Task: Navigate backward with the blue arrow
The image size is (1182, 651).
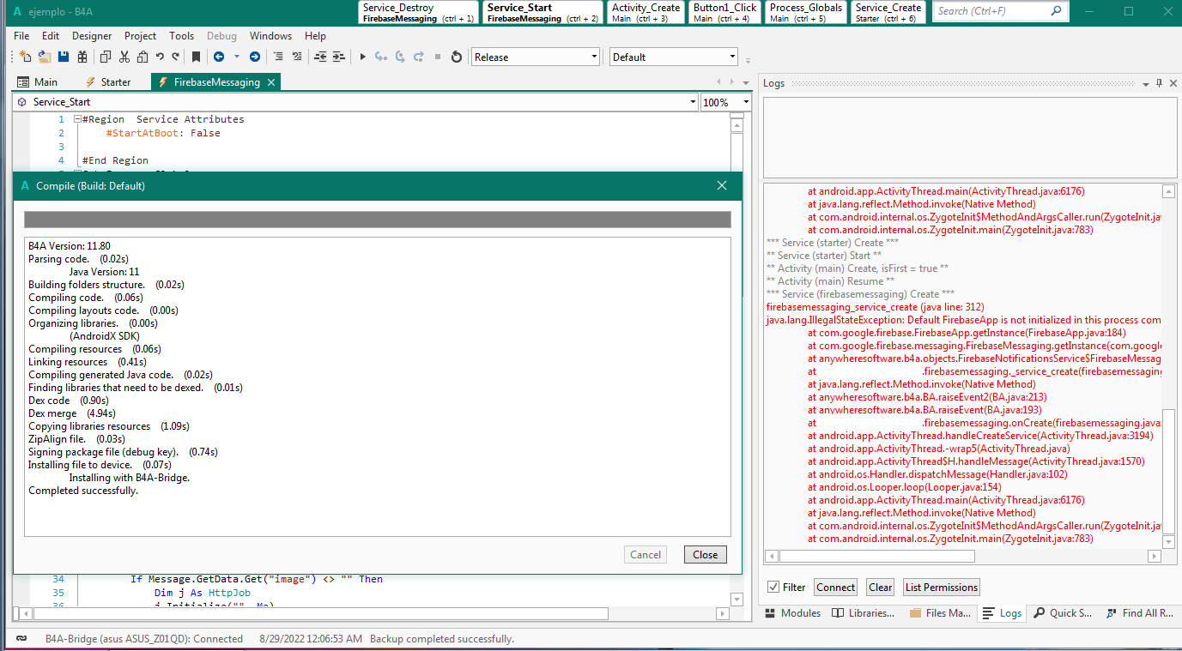Action: pyautogui.click(x=219, y=57)
